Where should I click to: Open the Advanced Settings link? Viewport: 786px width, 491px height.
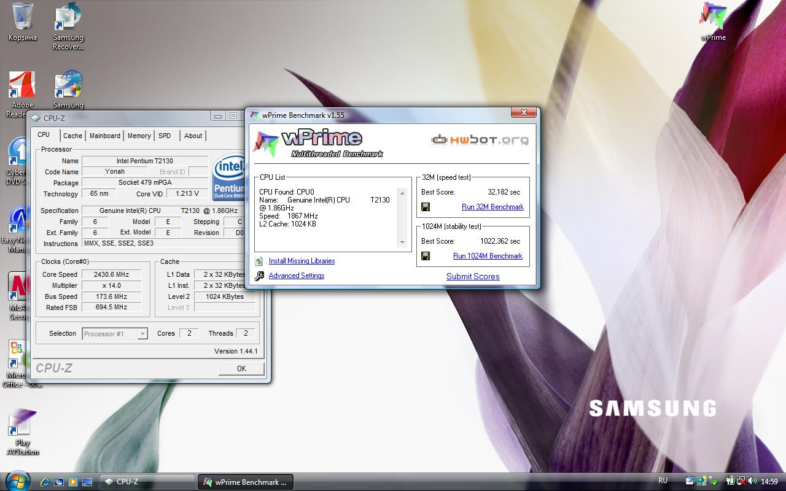297,276
